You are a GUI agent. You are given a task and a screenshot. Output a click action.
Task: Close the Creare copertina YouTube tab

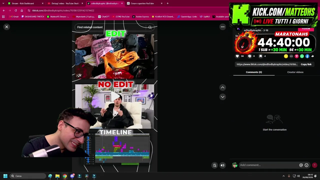(161, 3)
